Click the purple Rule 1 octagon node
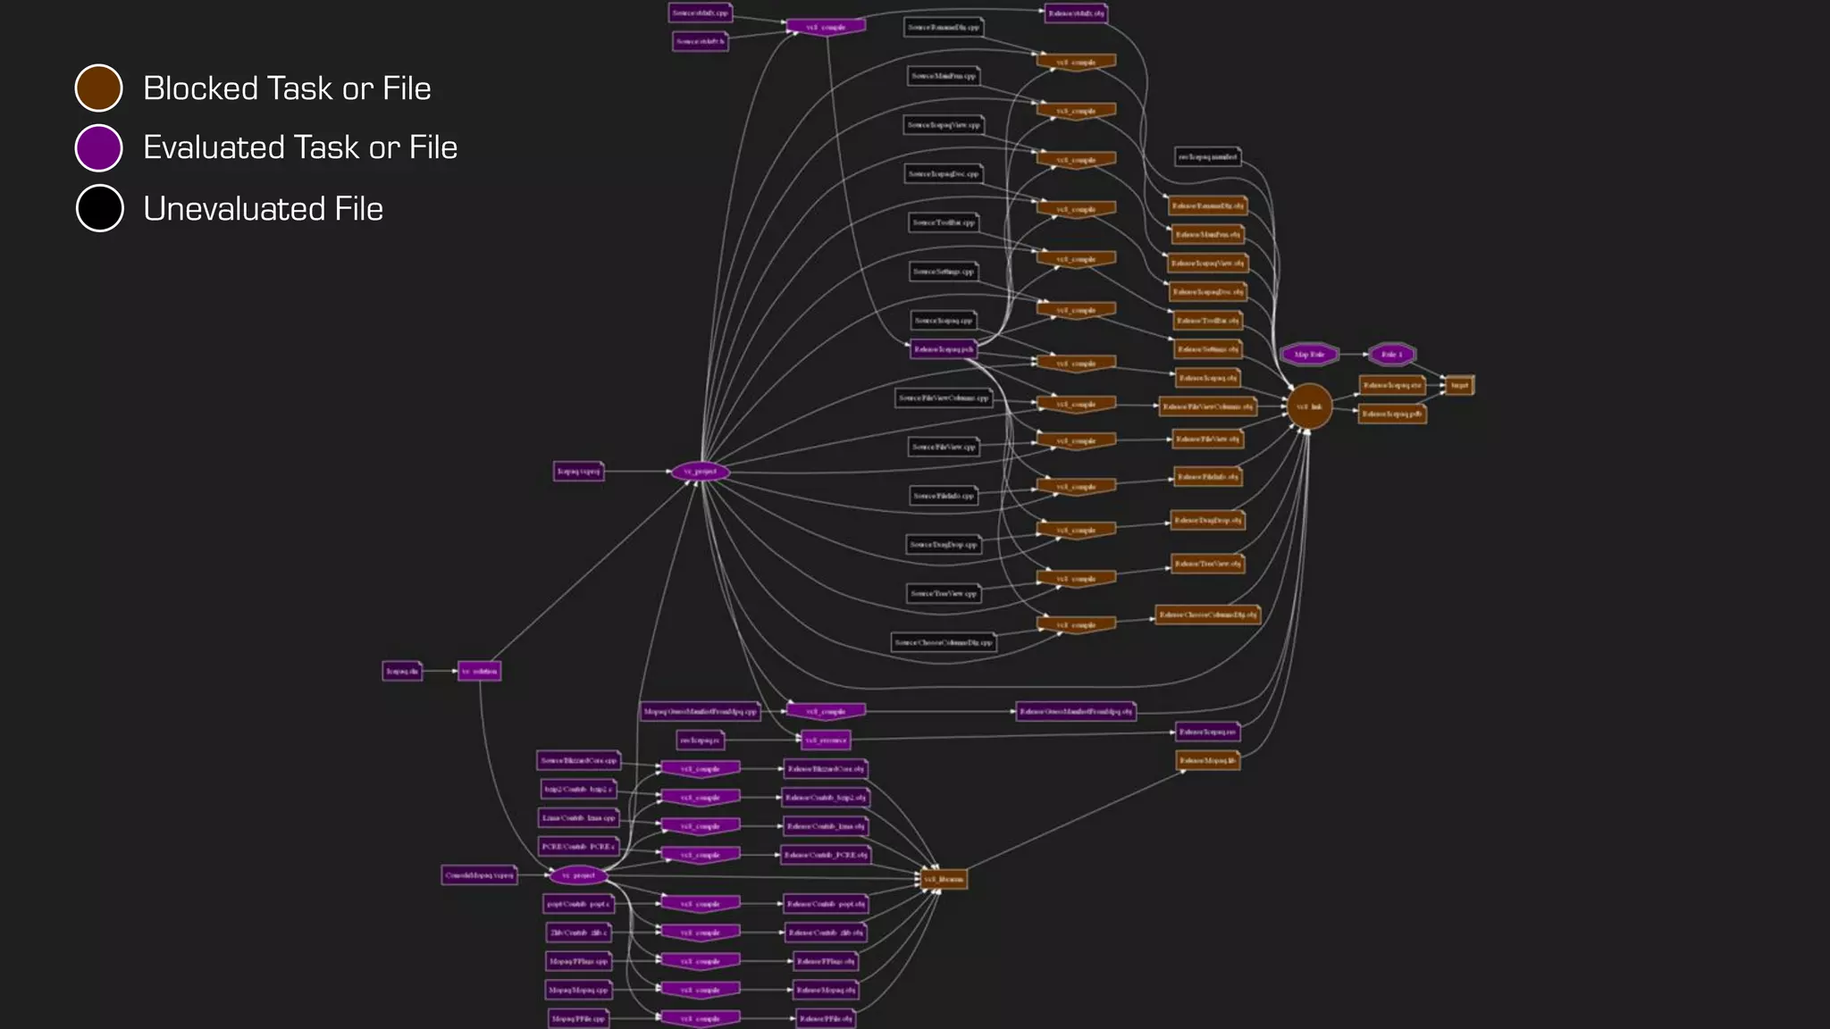Image resolution: width=1830 pixels, height=1029 pixels. [1391, 355]
